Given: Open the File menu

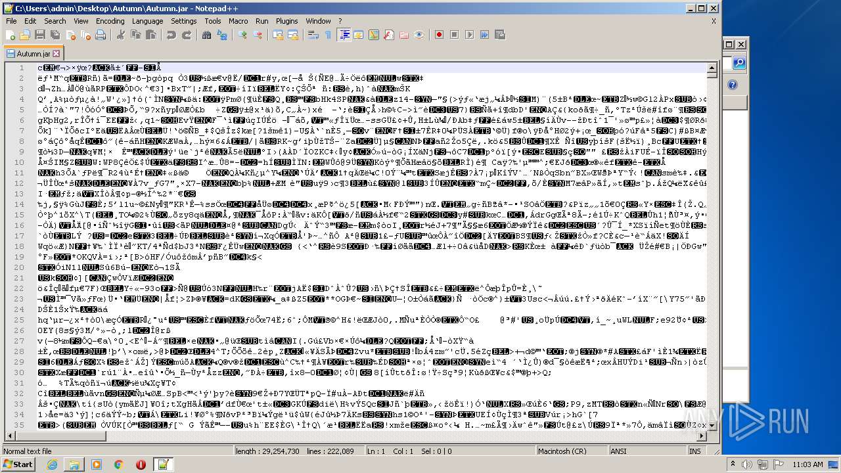Looking at the screenshot, I should click(11, 21).
